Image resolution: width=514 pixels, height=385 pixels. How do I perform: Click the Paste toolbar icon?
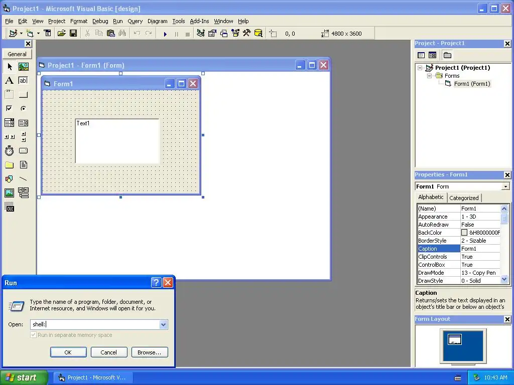111,33
